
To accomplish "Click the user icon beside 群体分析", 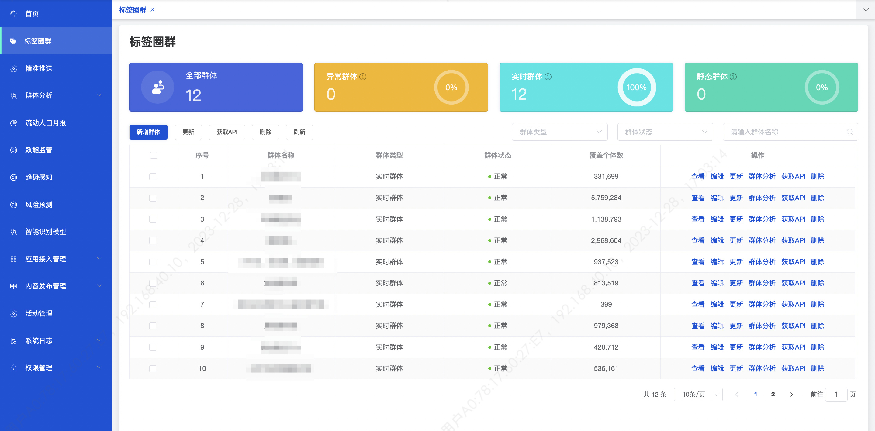I will click(x=14, y=95).
